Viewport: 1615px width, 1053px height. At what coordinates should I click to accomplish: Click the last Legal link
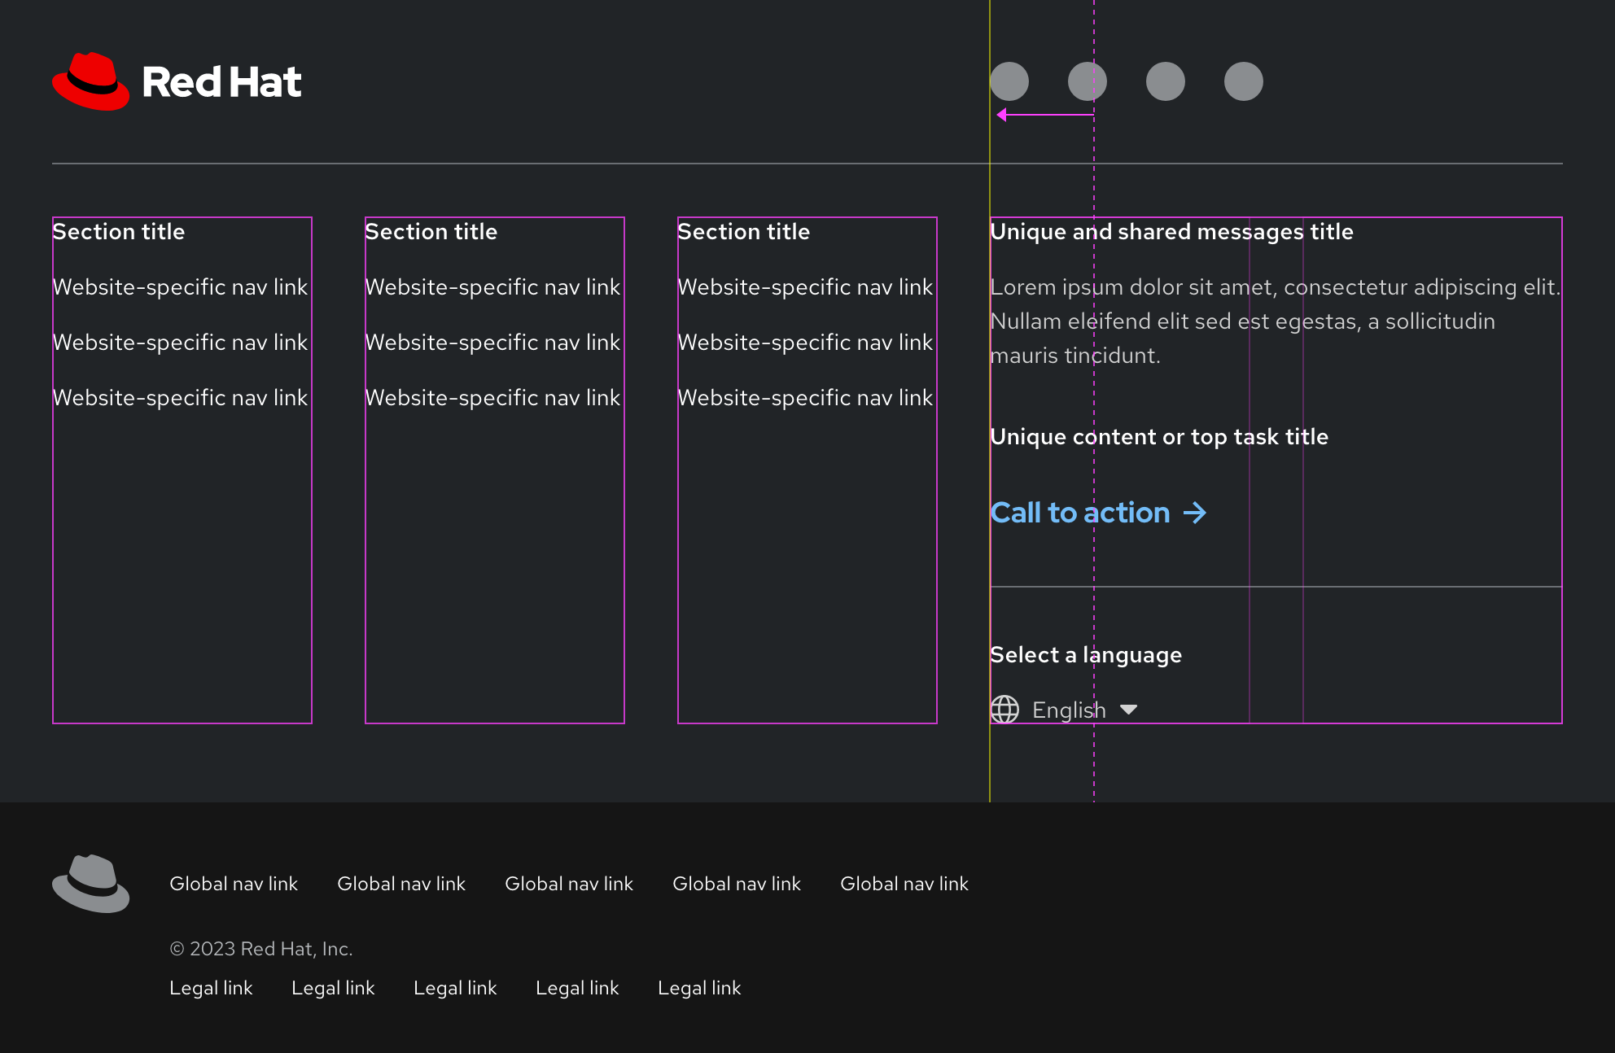tap(699, 988)
